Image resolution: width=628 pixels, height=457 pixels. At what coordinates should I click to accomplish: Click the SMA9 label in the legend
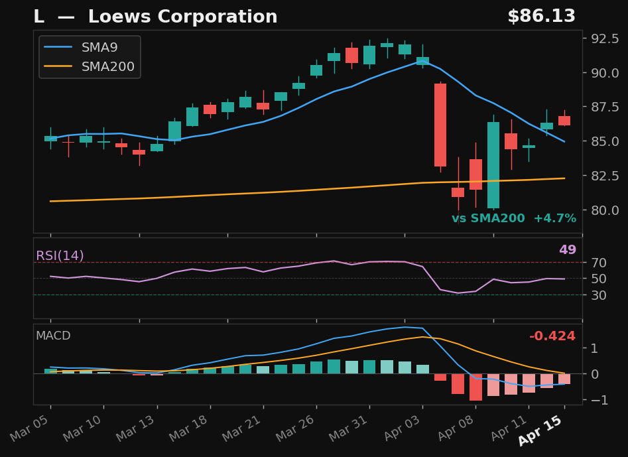click(99, 47)
